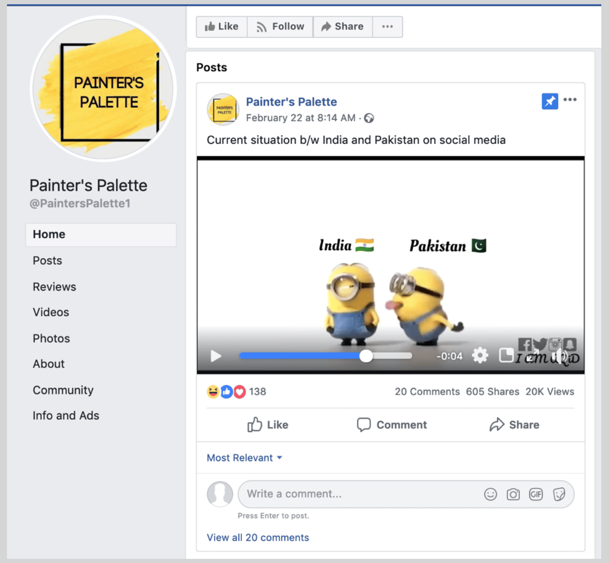This screenshot has height=563, width=609.
Task: Click the Write a comment field
Action: click(357, 494)
